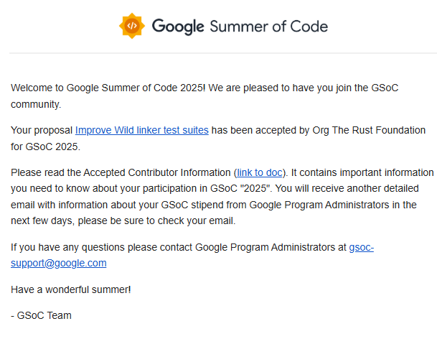Click the 'for GSoC 2025.' line
This screenshot has height=339, width=437.
click(x=45, y=147)
